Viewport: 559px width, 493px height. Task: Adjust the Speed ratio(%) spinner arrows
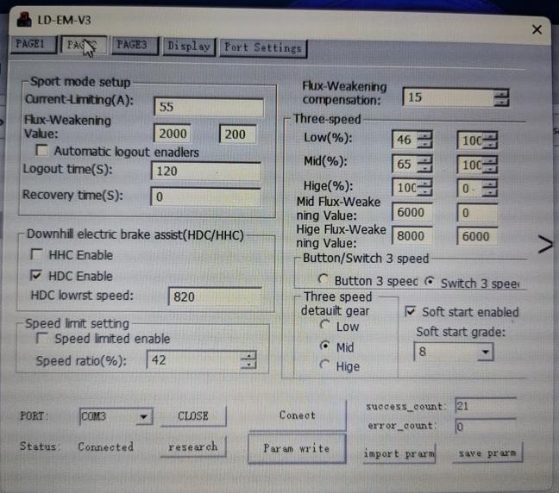click(x=249, y=360)
